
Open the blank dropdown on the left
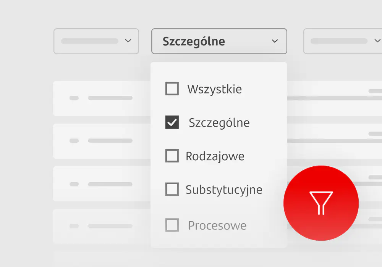click(x=96, y=41)
